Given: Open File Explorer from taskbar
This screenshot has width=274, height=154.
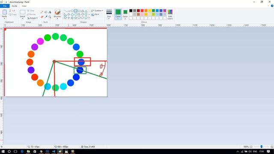Looking at the screenshot, I should tap(28, 151).
